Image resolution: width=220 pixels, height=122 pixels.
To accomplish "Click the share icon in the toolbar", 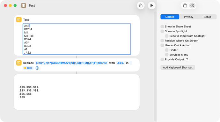I will click(141, 5).
